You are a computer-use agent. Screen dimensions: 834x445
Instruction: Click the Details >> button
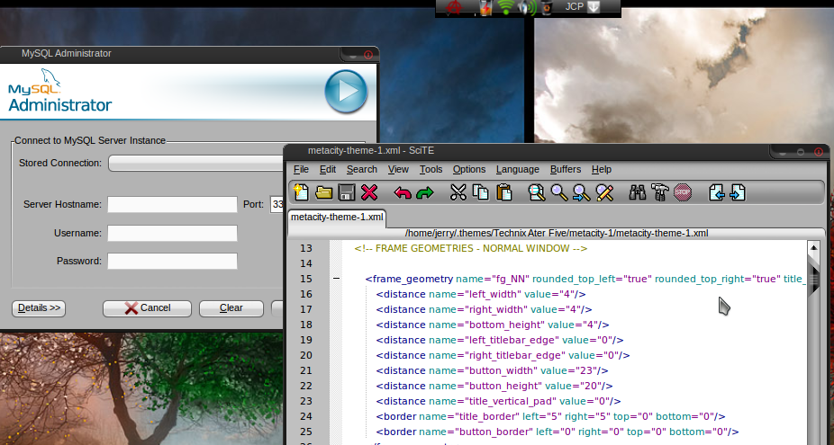pyautogui.click(x=39, y=308)
